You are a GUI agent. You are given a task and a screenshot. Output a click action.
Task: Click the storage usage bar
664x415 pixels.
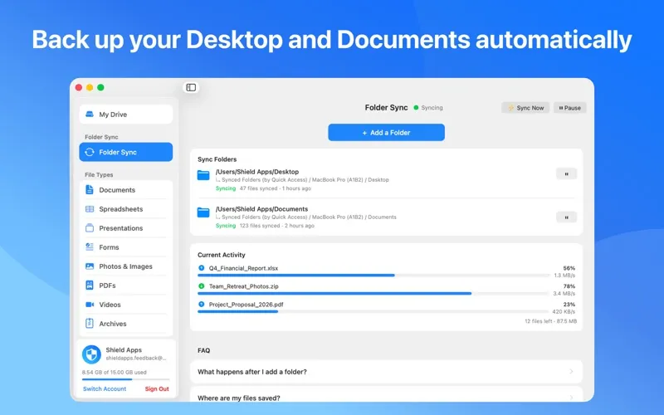pyautogui.click(x=126, y=379)
